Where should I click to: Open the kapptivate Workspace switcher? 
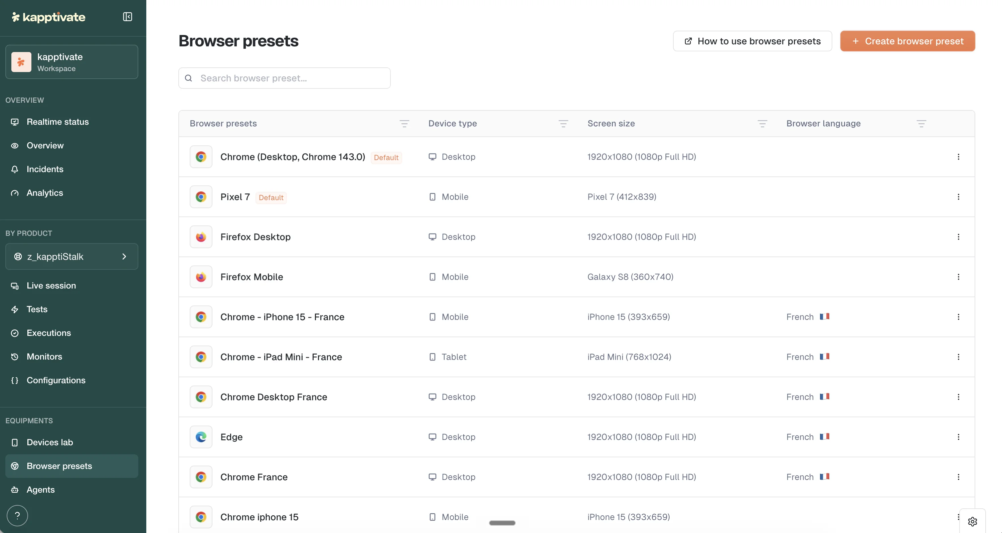coord(71,62)
